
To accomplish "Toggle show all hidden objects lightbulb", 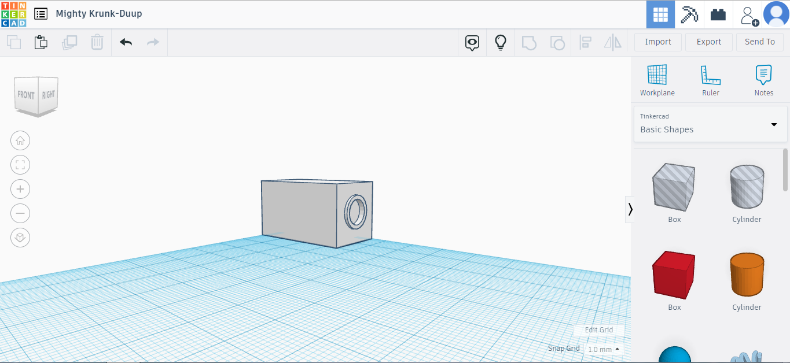I will 501,42.
